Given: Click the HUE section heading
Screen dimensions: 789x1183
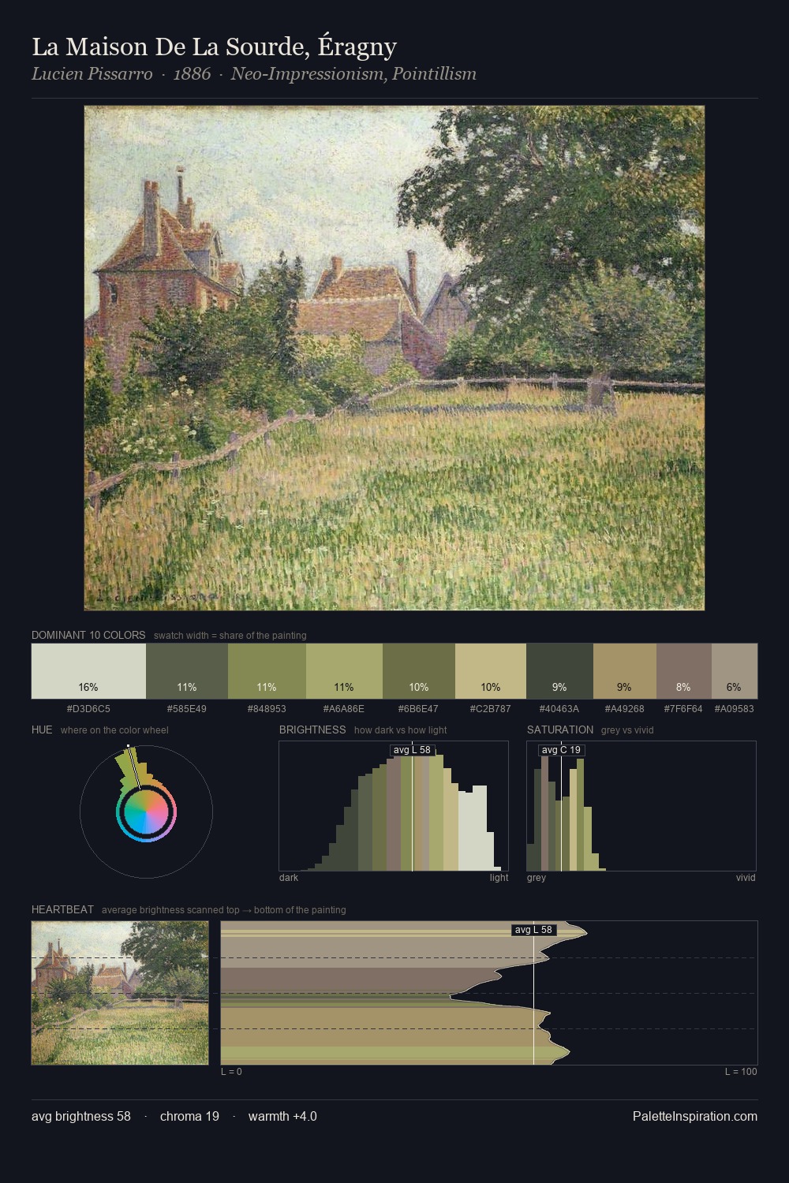Looking at the screenshot, I should [x=42, y=730].
